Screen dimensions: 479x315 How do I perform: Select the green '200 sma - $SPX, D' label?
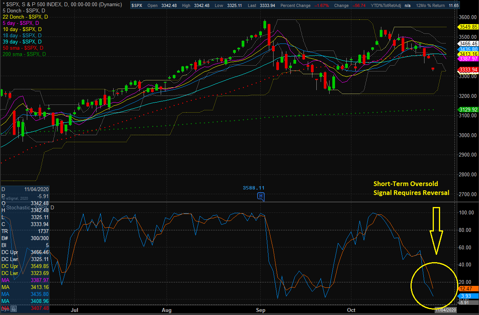25,54
